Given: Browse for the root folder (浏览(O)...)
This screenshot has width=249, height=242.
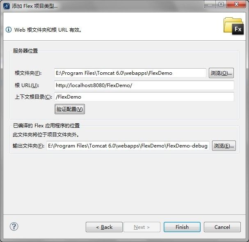Looking at the screenshot, I should 221,73.
